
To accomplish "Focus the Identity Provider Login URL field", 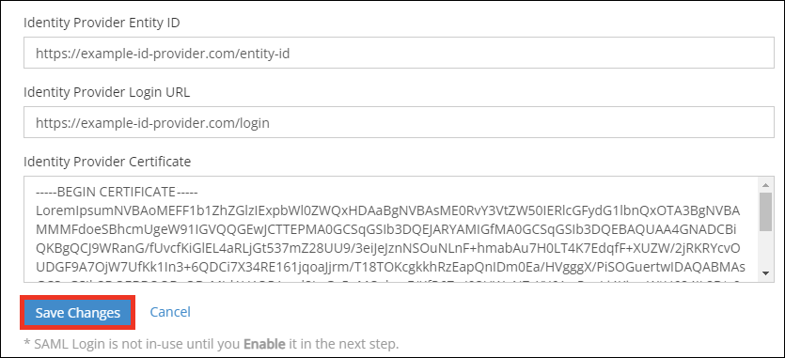I will tap(399, 122).
